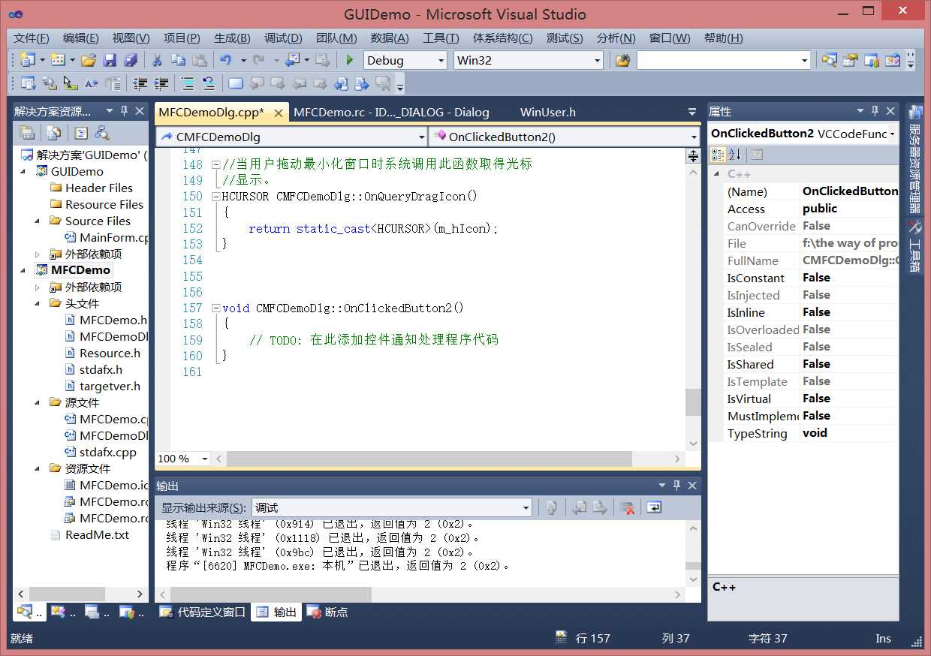931x656 pixels.
Task: Decrease line indent in the text editor toolbar
Action: (x=140, y=83)
